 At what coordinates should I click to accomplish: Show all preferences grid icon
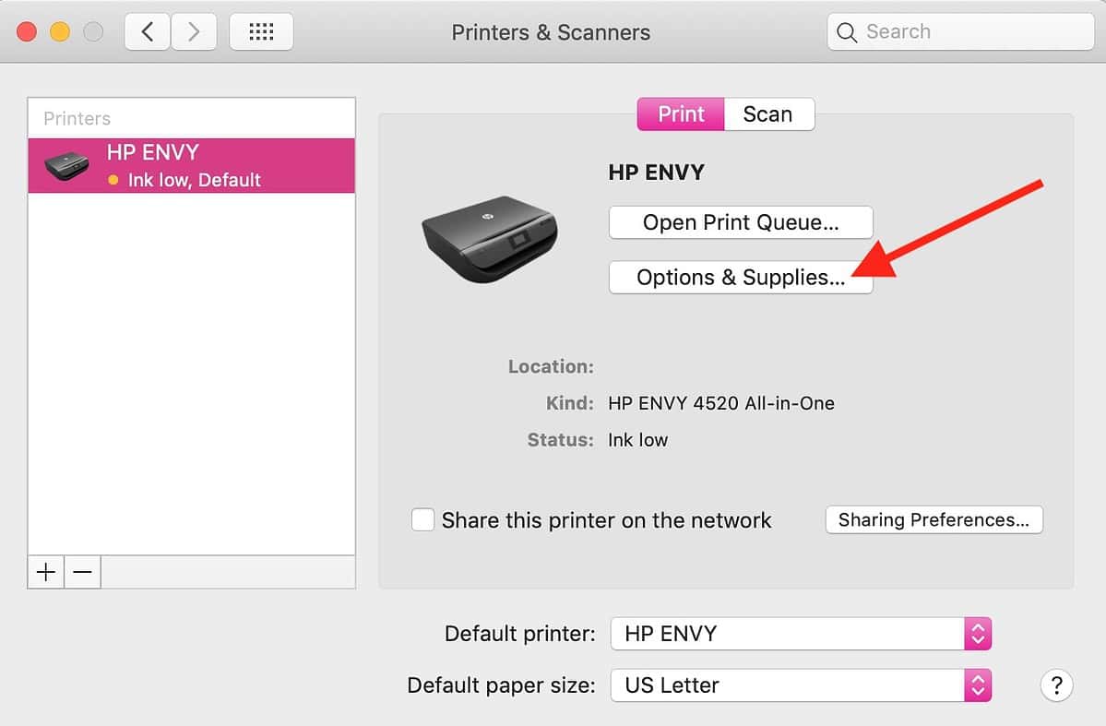(261, 32)
